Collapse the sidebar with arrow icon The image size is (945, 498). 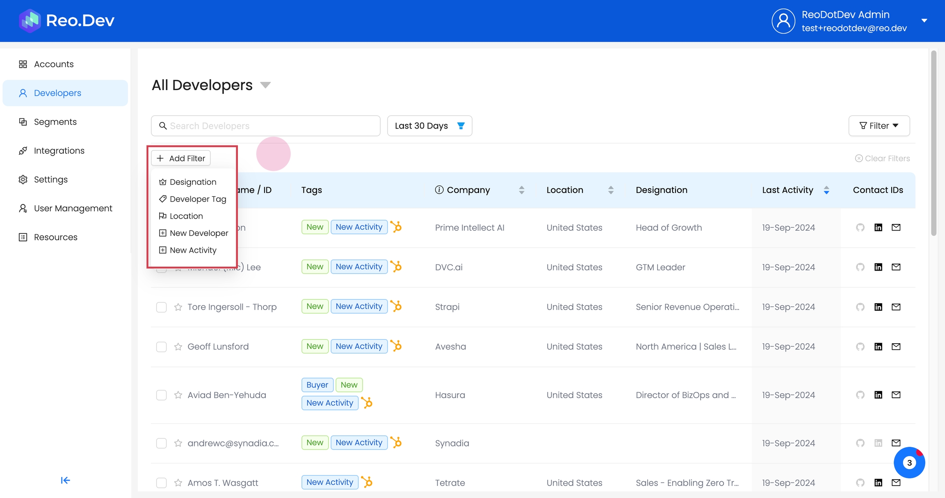tap(65, 480)
